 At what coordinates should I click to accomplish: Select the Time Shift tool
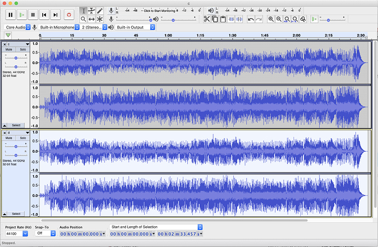pos(91,19)
